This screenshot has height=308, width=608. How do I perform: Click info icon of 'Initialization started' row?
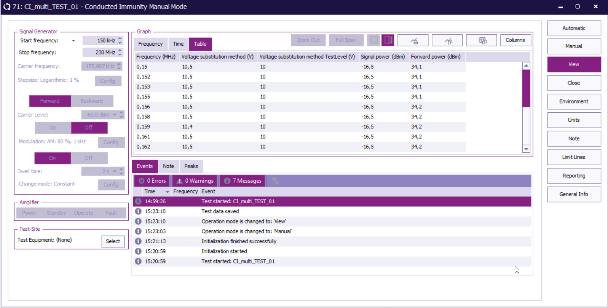click(x=138, y=251)
